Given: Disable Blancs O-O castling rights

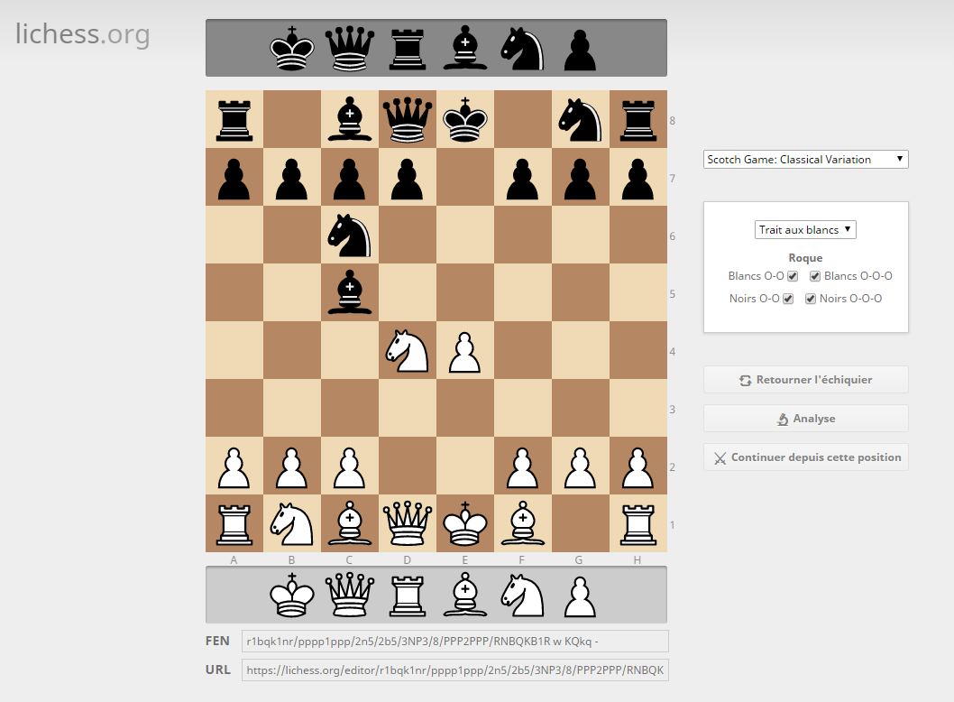Looking at the screenshot, I should click(x=792, y=276).
